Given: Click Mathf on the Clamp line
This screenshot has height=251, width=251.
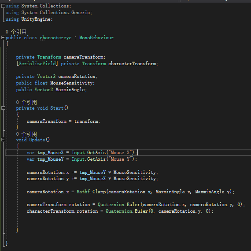Looking at the screenshot, I should (x=83, y=192).
